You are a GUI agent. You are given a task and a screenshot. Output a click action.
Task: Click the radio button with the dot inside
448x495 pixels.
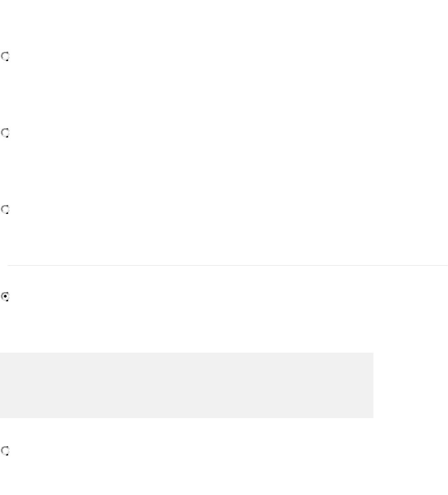pos(5,297)
